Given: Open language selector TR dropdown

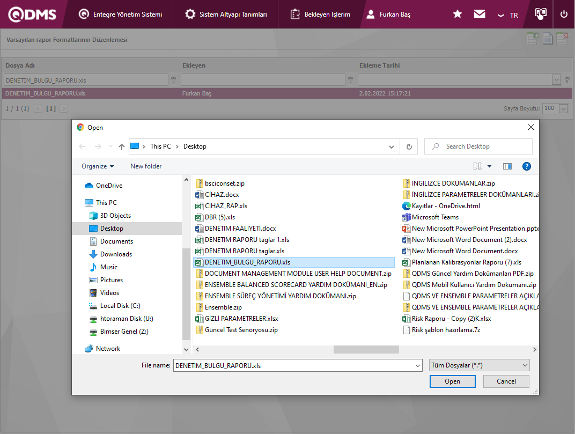Looking at the screenshot, I should pyautogui.click(x=508, y=15).
